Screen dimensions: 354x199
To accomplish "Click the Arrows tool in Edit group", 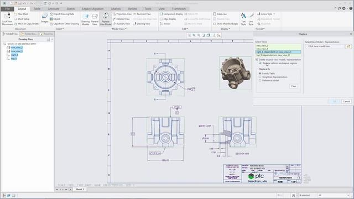I will (165, 24).
